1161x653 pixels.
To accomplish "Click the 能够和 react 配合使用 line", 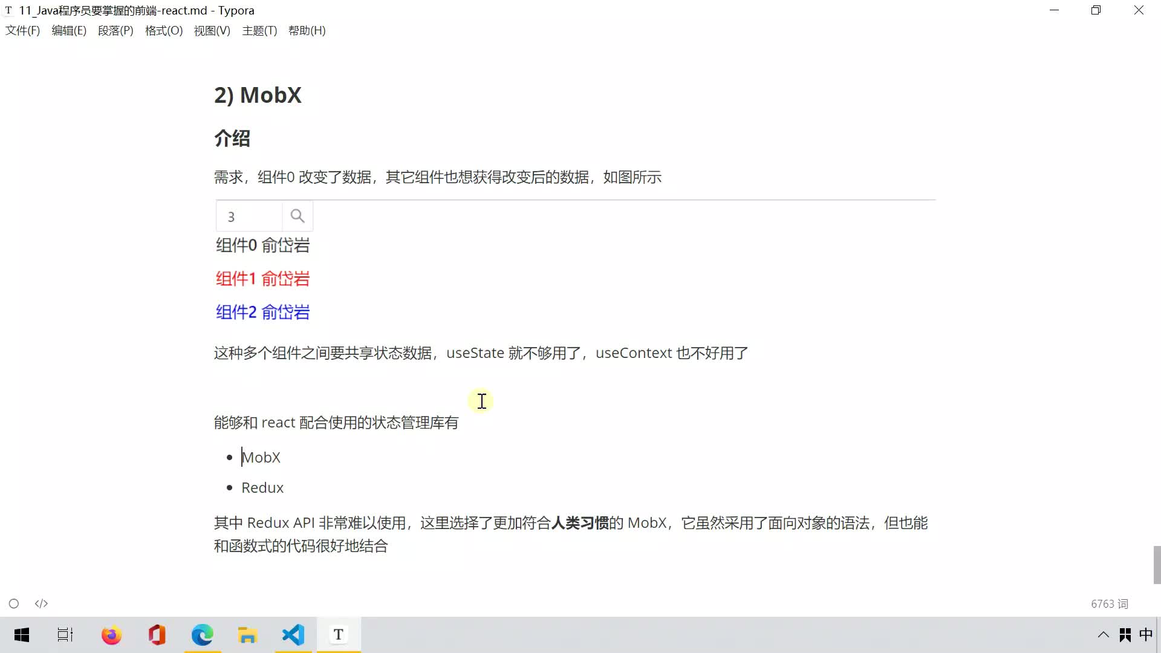I will point(336,423).
